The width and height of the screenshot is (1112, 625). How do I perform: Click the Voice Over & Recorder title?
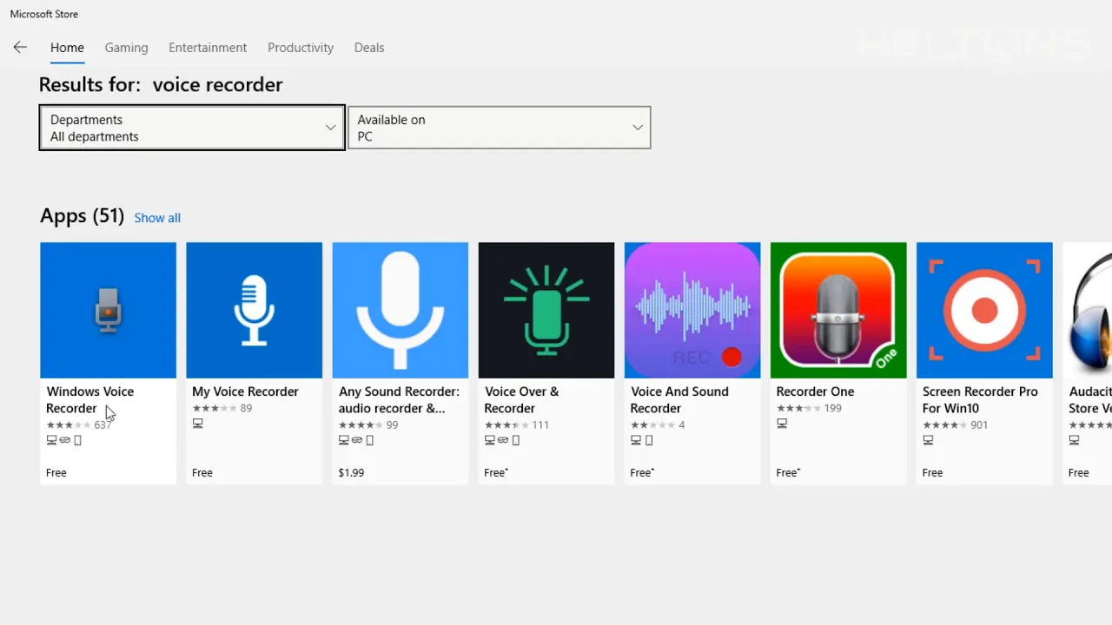tap(521, 399)
